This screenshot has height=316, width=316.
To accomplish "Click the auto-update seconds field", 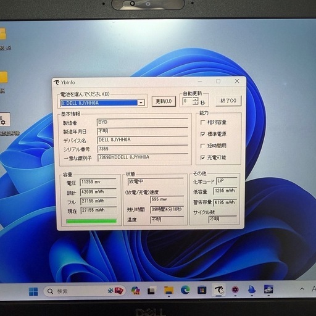I will pos(188,101).
